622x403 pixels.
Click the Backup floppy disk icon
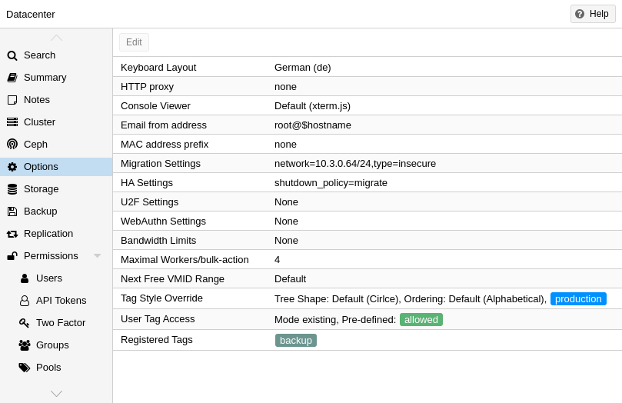[x=12, y=211]
